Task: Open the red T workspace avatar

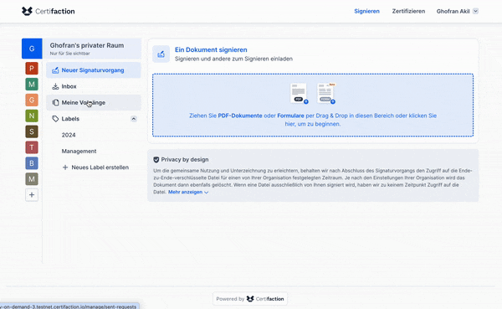Action: coord(32,147)
